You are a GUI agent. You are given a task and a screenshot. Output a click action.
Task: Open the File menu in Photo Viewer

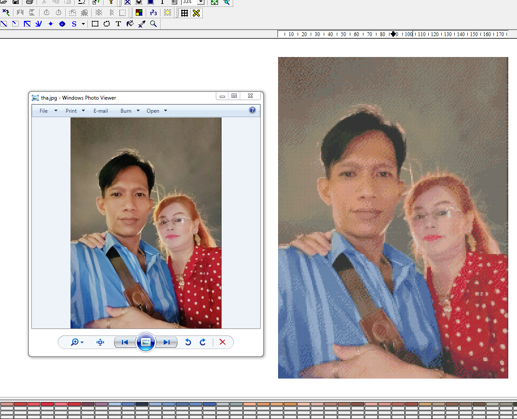[44, 111]
